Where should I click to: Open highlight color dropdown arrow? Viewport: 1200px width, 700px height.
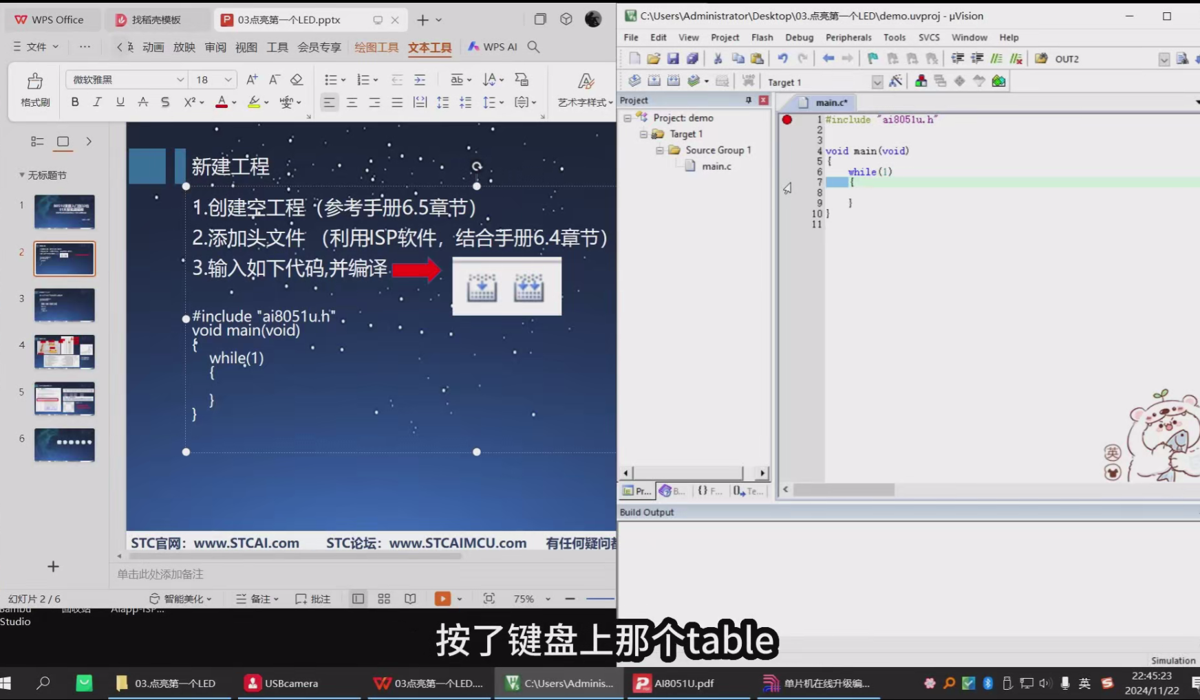tap(266, 102)
